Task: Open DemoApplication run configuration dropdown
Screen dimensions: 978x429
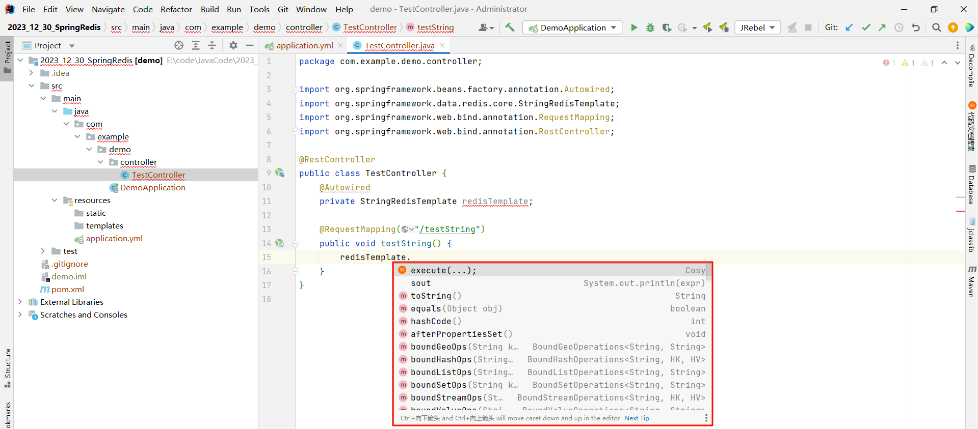Action: (x=572, y=27)
